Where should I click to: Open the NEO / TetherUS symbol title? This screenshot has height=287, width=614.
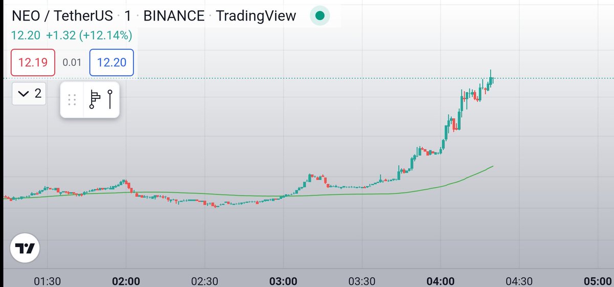coord(62,16)
